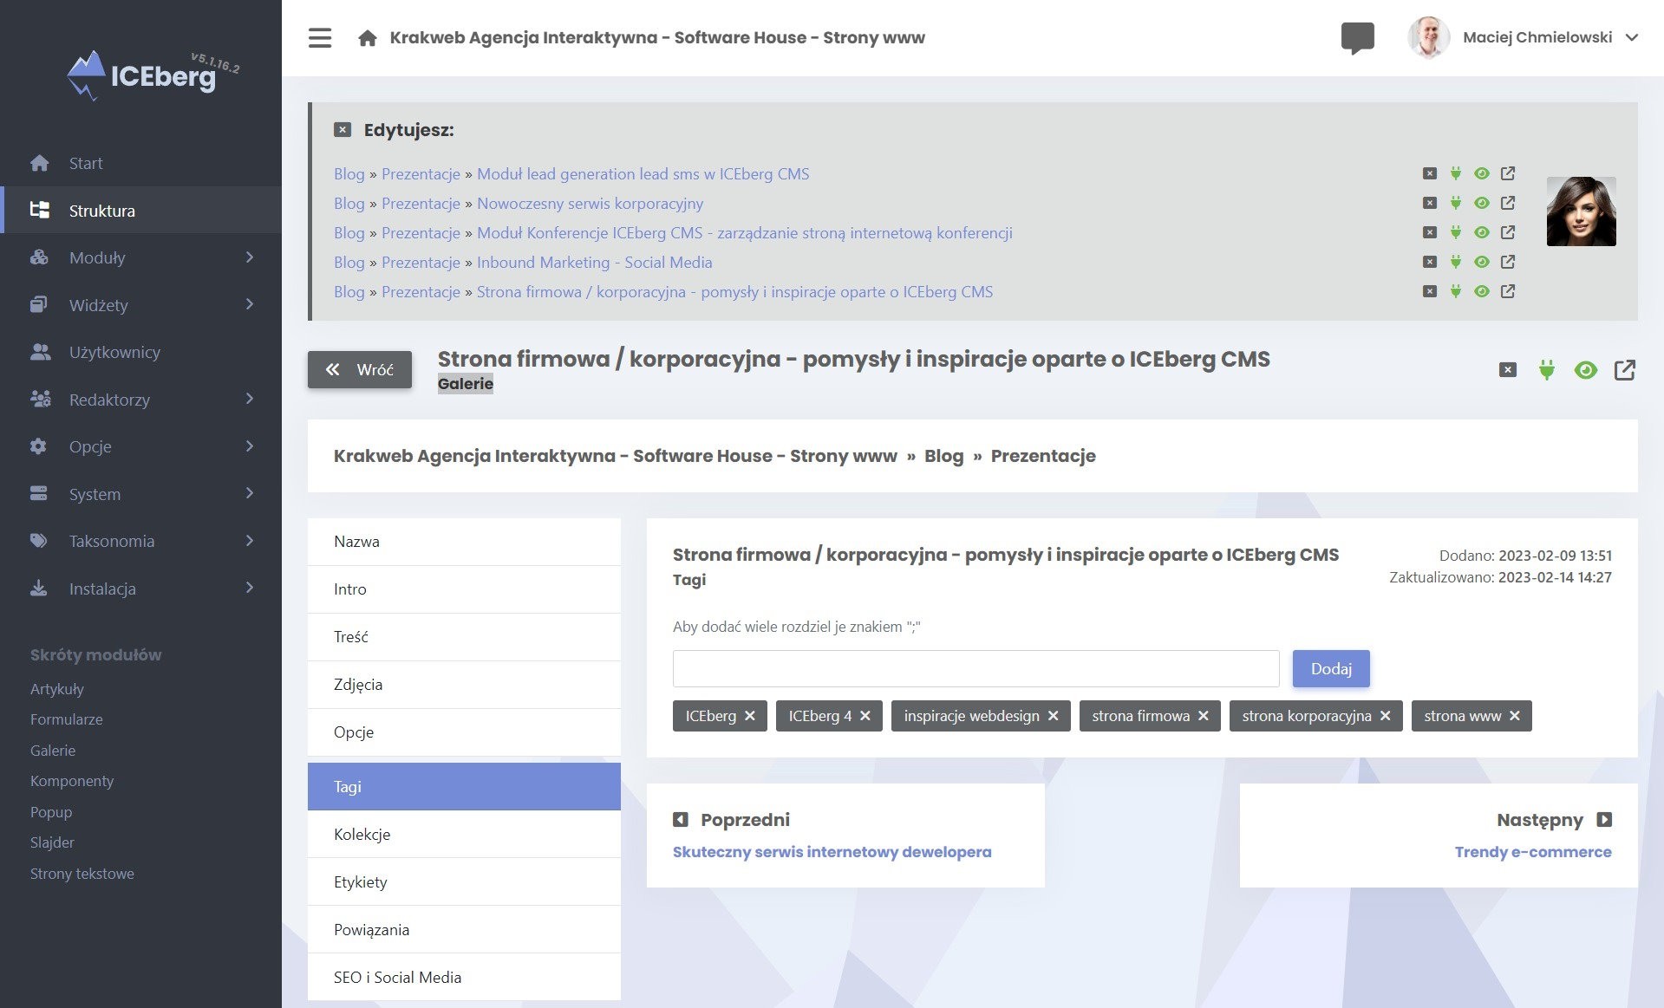Open the hamburger menu icon
1664x1008 pixels.
tap(320, 38)
